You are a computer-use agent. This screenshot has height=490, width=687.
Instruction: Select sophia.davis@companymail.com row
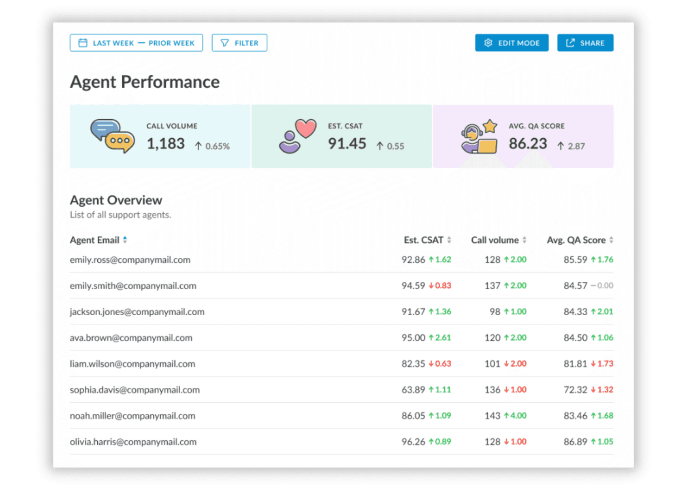pos(135,390)
